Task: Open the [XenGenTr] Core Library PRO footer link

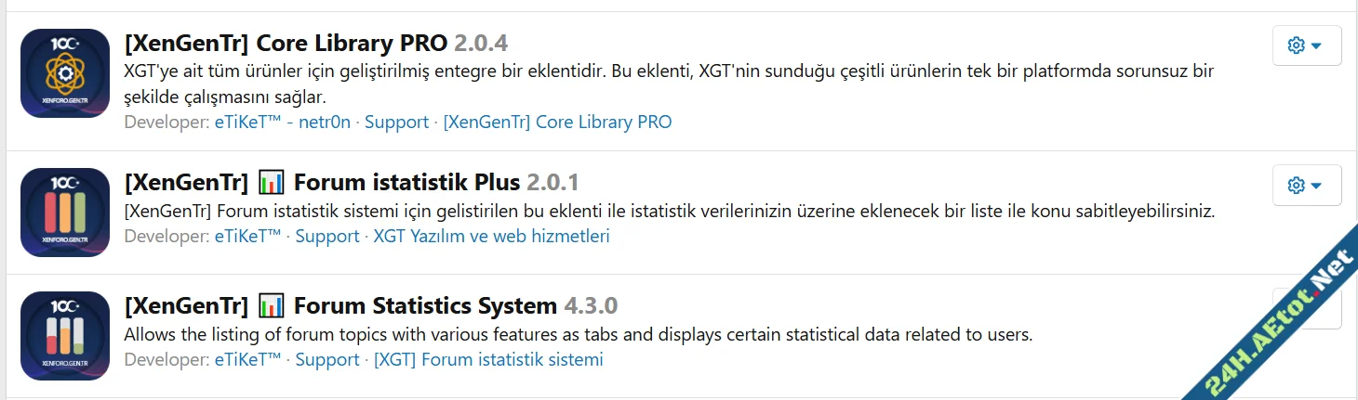Action: click(556, 122)
